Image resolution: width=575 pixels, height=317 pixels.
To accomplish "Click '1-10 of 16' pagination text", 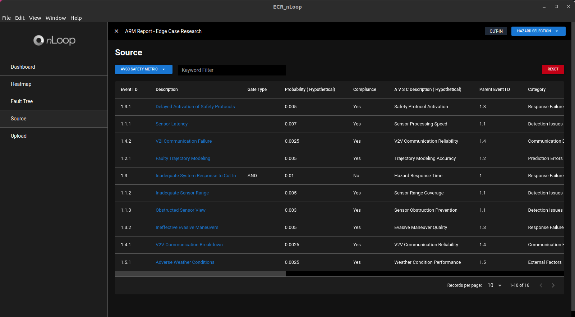I will pos(520,285).
